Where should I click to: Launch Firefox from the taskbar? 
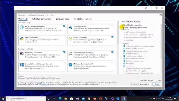point(95,98)
